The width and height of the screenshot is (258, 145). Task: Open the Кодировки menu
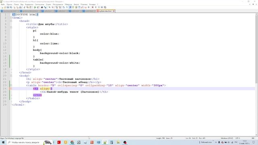tap(29, 4)
